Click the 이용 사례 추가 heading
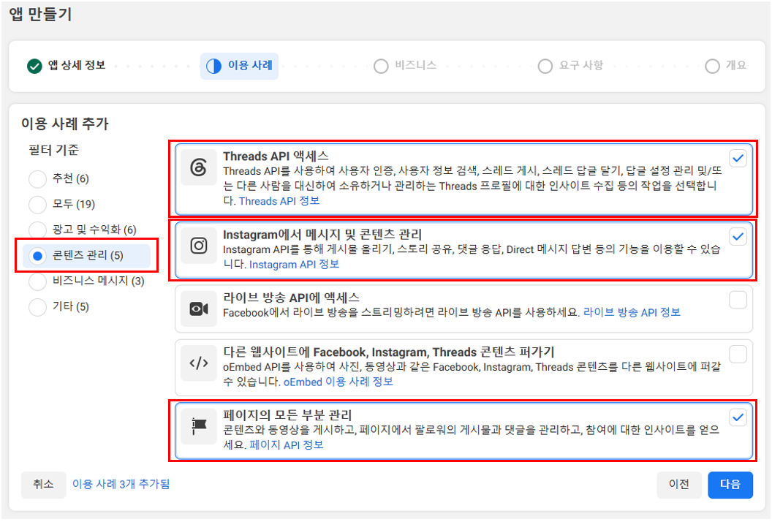 [64, 124]
